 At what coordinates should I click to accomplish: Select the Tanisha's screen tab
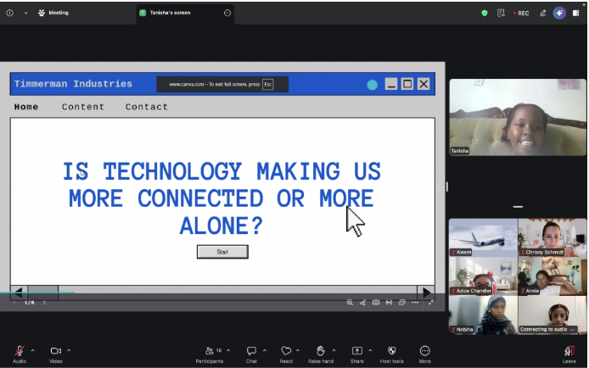click(170, 13)
